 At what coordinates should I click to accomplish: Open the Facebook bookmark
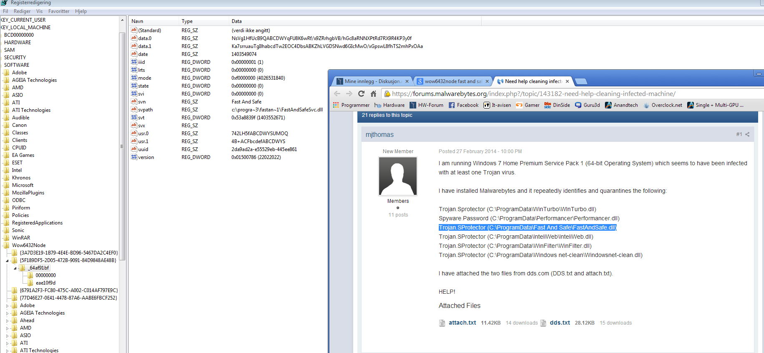coord(464,105)
